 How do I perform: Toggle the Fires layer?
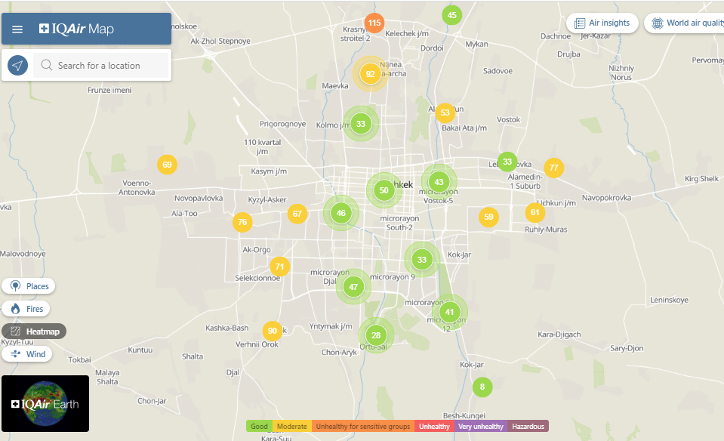click(26, 309)
